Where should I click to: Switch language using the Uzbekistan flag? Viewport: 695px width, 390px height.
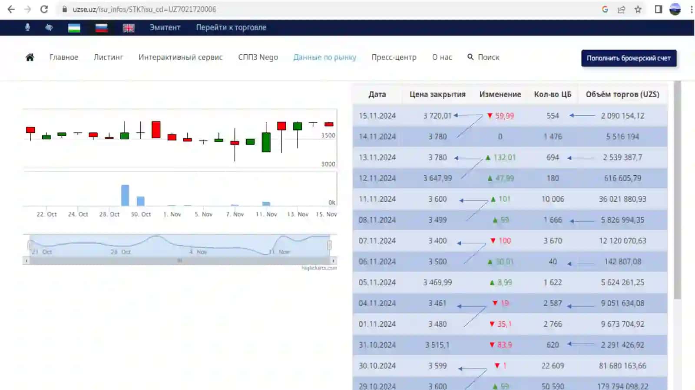[x=74, y=28]
